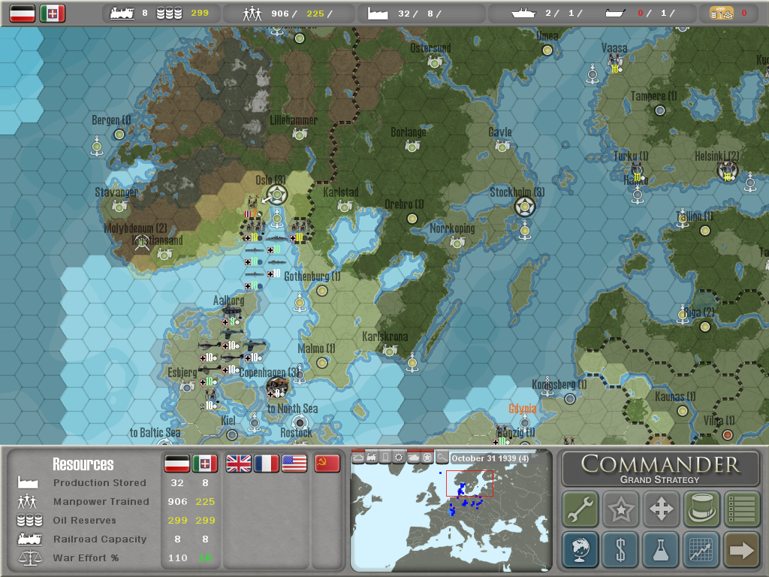Image resolution: width=769 pixels, height=577 pixels.
Task: Click the transport ship icon in top bar
Action: click(615, 14)
